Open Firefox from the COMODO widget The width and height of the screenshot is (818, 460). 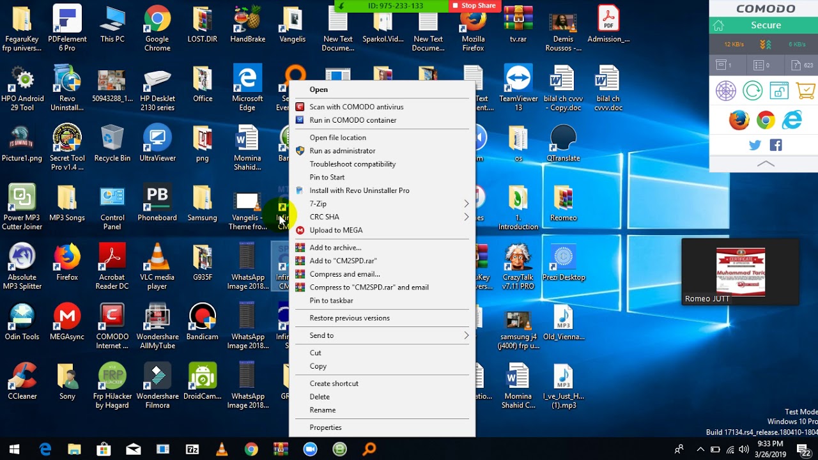739,120
